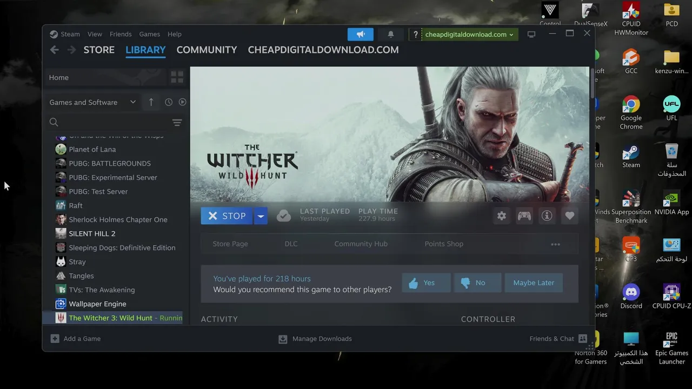Open Epic Games Launcher desktop icon
The height and width of the screenshot is (389, 692).
671,348
